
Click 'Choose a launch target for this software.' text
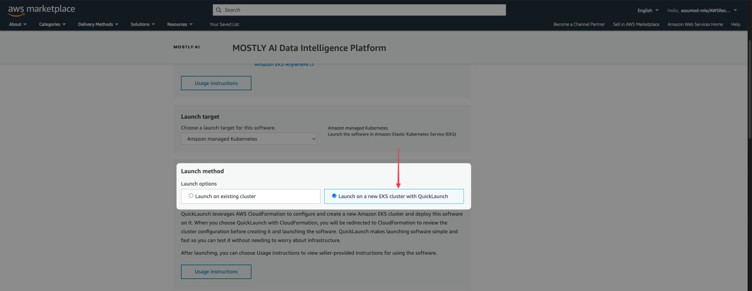tap(228, 128)
